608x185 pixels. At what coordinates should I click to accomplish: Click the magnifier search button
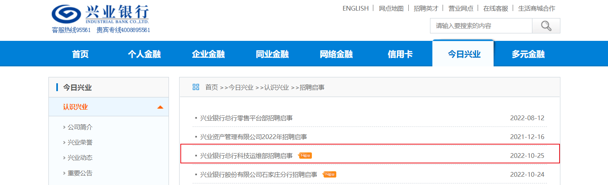click(546, 26)
